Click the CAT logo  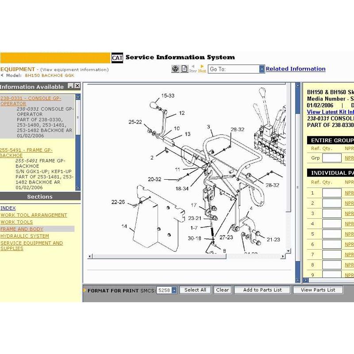point(117,58)
